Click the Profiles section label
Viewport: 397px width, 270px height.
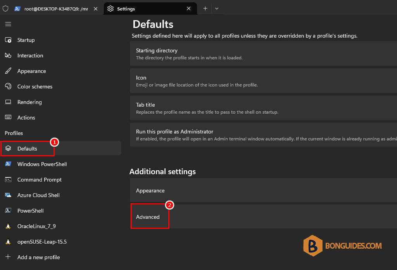pos(14,133)
